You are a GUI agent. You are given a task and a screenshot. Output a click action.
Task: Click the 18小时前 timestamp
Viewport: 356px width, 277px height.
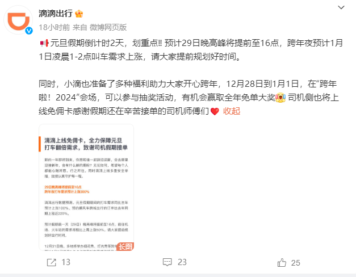click(55, 27)
